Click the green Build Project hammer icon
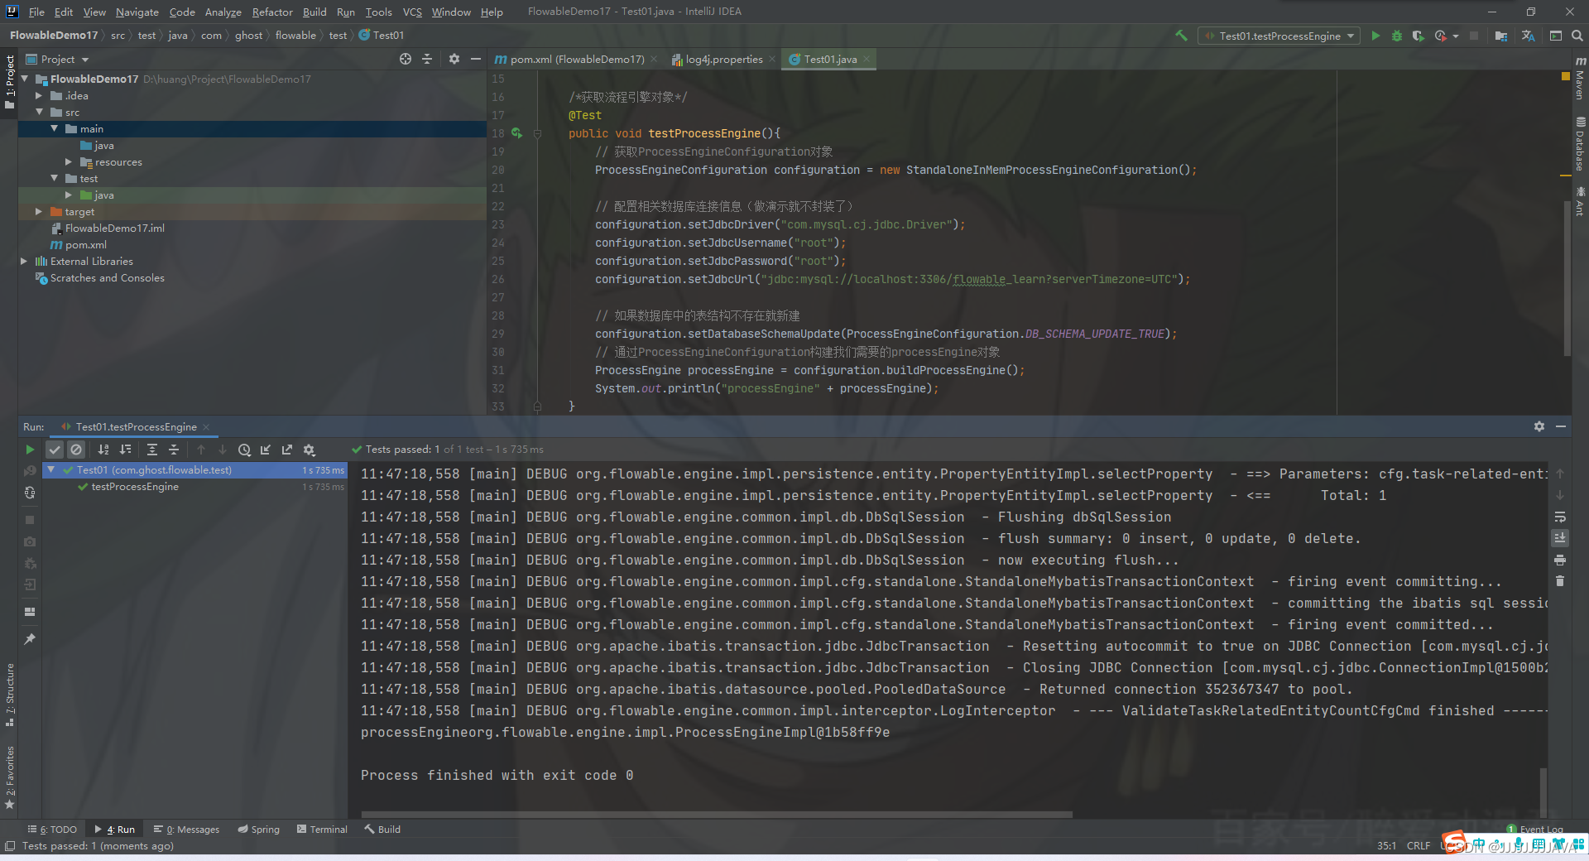 tap(1181, 36)
